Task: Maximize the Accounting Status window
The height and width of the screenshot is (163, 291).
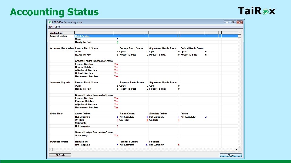Action: (233, 22)
